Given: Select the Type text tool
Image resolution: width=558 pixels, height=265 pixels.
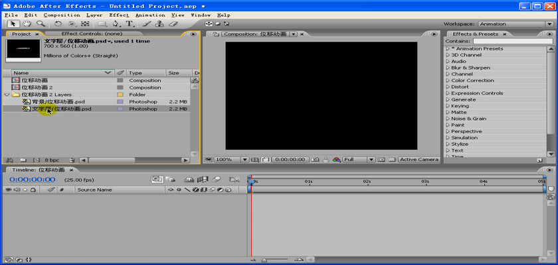Looking at the screenshot, I should [x=130, y=24].
